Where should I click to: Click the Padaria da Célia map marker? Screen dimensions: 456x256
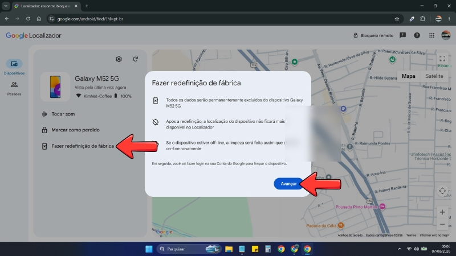click(341, 225)
